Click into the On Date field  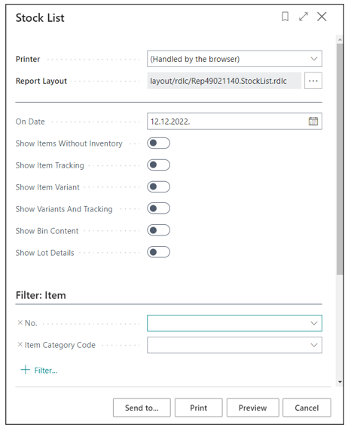(x=227, y=122)
